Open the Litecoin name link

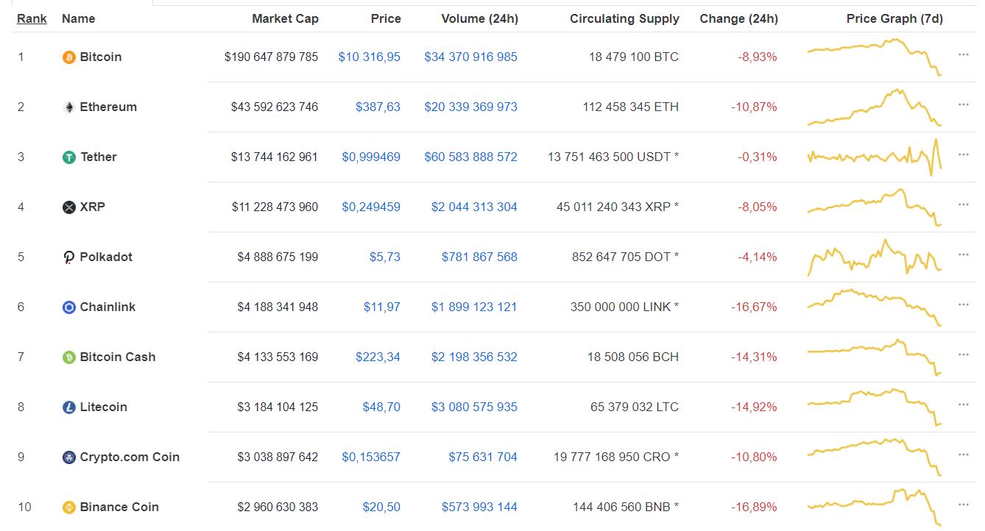[x=104, y=407]
